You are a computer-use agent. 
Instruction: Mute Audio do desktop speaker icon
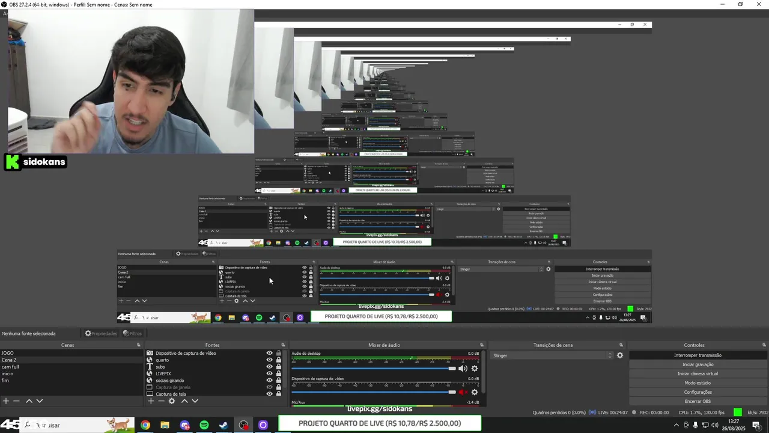[463, 369]
